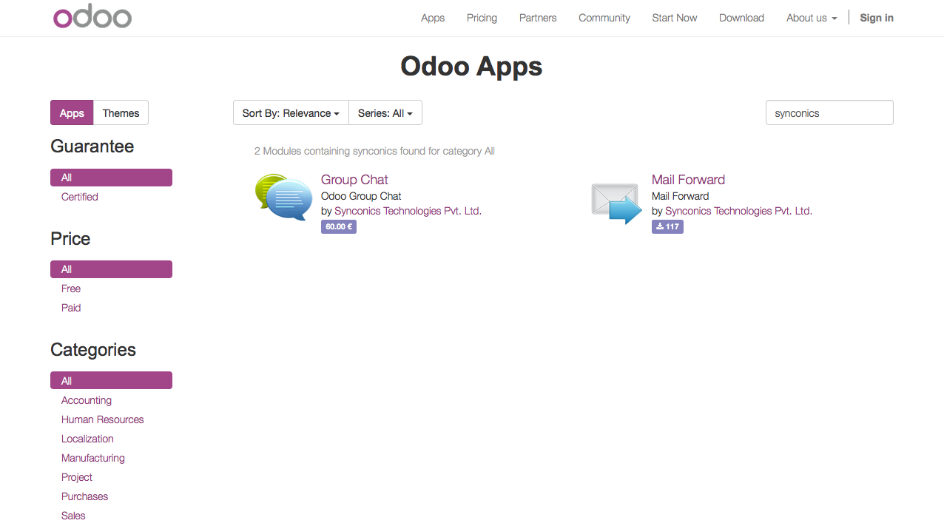The image size is (944, 526).
Task: Filter by Purchases category
Action: (85, 496)
